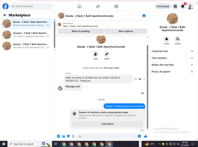Open the Windows notification center icon
Screen dimensions: 198x147
[x=193, y=144]
